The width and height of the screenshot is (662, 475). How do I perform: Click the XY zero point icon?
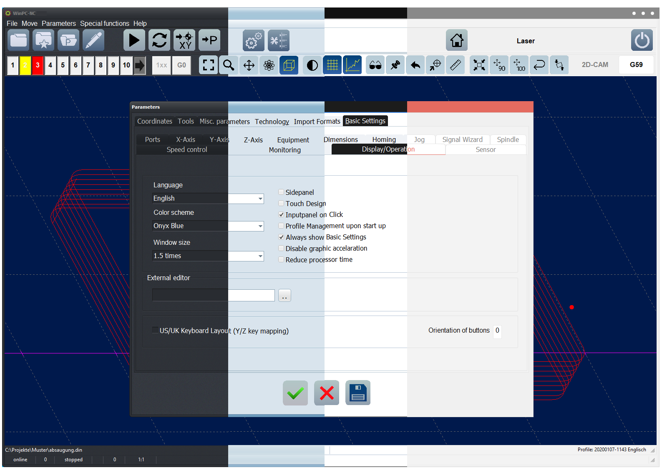pyautogui.click(x=184, y=40)
